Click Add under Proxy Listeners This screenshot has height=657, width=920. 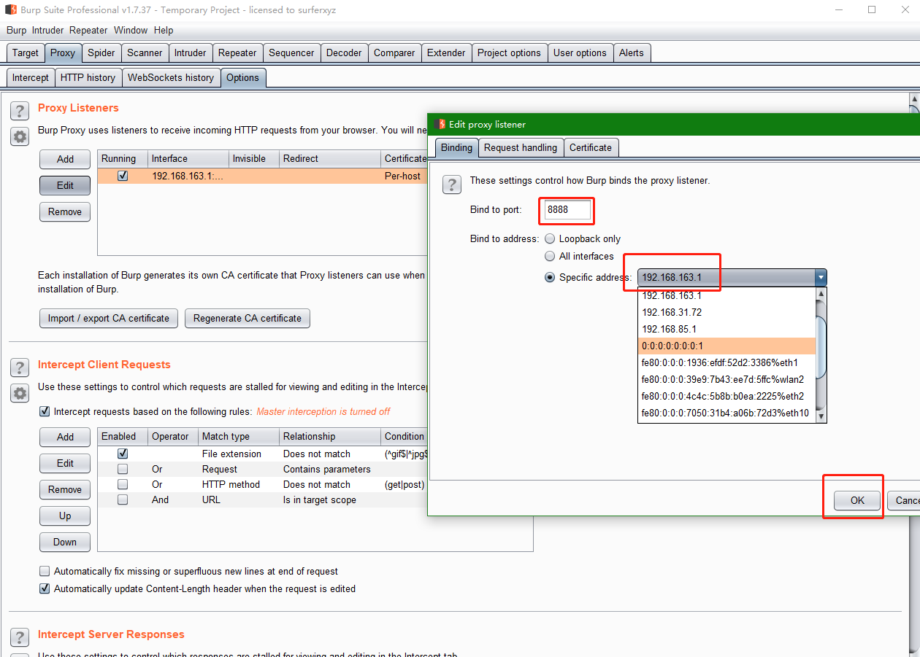pyautogui.click(x=65, y=159)
